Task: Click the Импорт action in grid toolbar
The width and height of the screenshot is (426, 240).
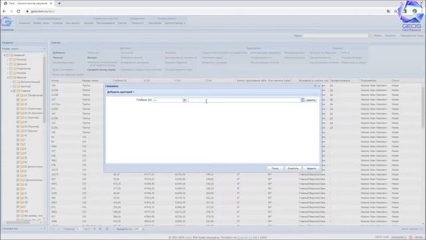Action: tap(93, 58)
